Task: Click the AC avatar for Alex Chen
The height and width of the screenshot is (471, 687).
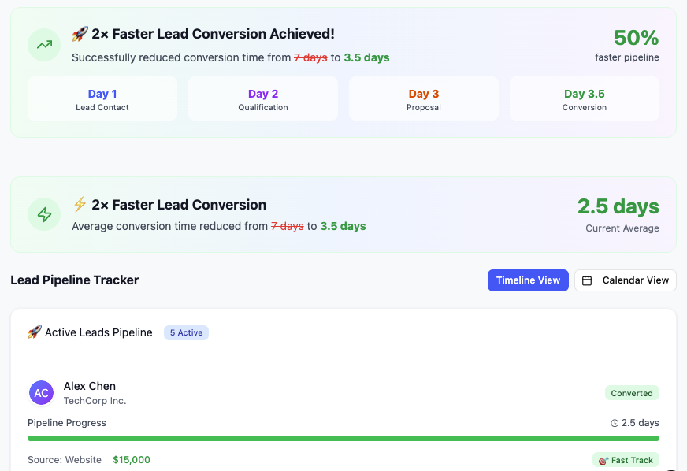Action: 42,392
